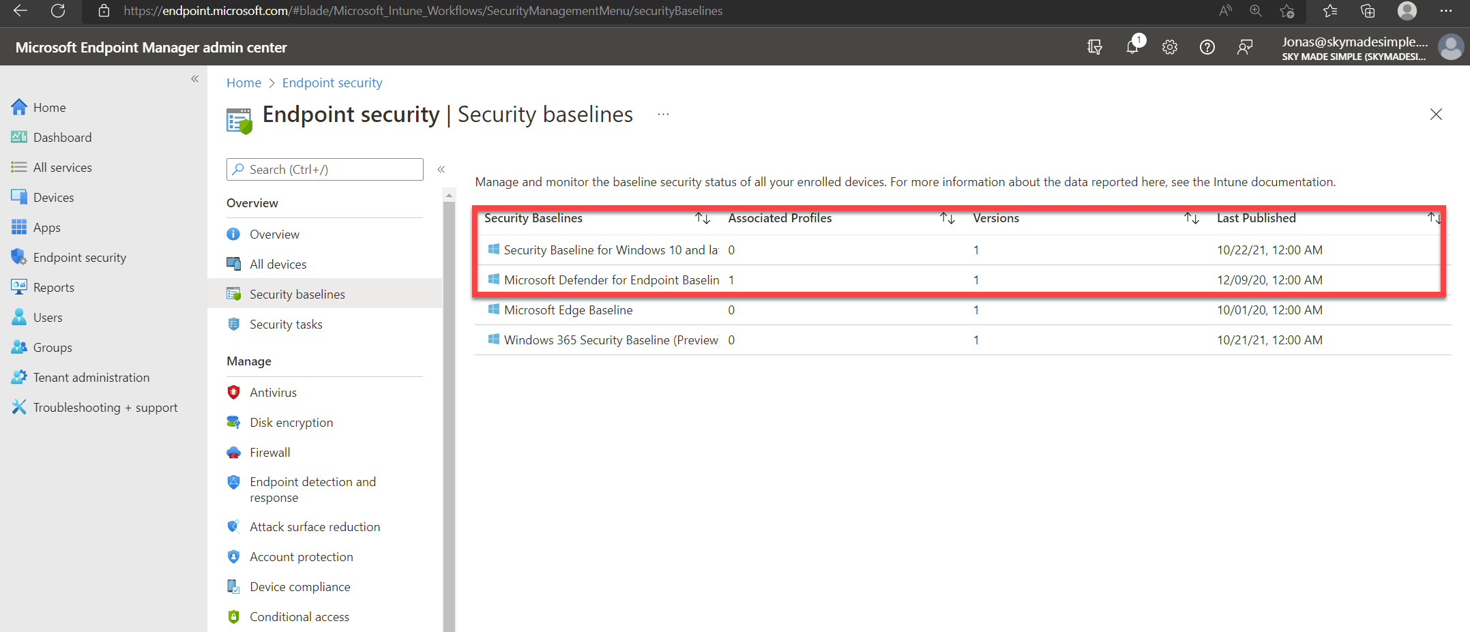Open Security Baseline for Windows 10 link

(607, 250)
